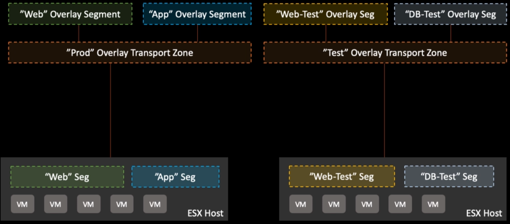Select the "App" Overlay Segment box
510x224 pixels.
(x=197, y=14)
